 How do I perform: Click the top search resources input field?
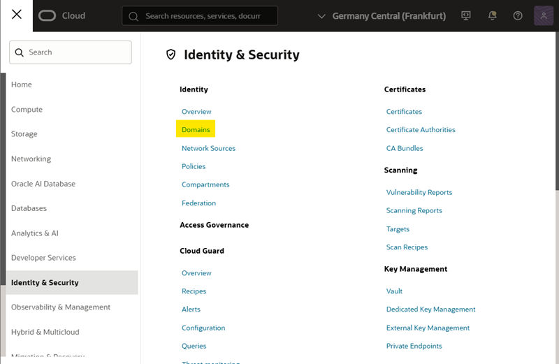[x=200, y=15]
